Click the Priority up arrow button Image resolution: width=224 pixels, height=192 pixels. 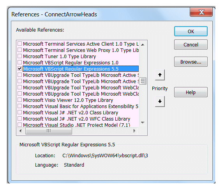pyautogui.click(x=160, y=75)
